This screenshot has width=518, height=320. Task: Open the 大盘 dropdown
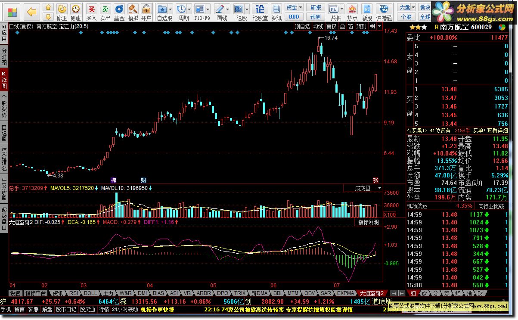(406, 7)
